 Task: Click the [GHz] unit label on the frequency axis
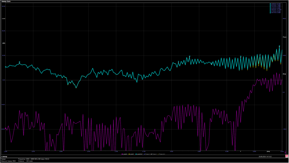[x=268, y=151]
